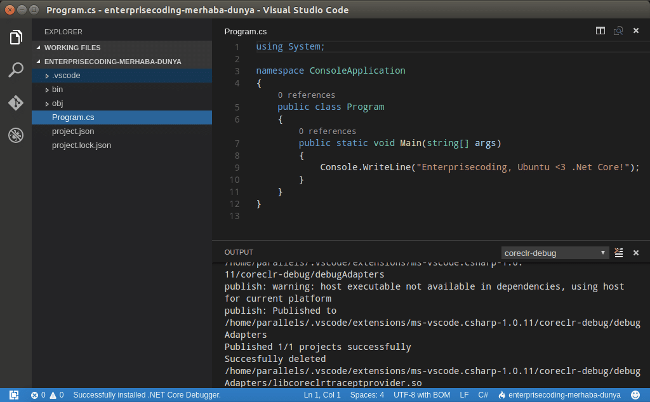
Task: Click 'ConsoleApplication' namespace name
Action: coord(357,70)
